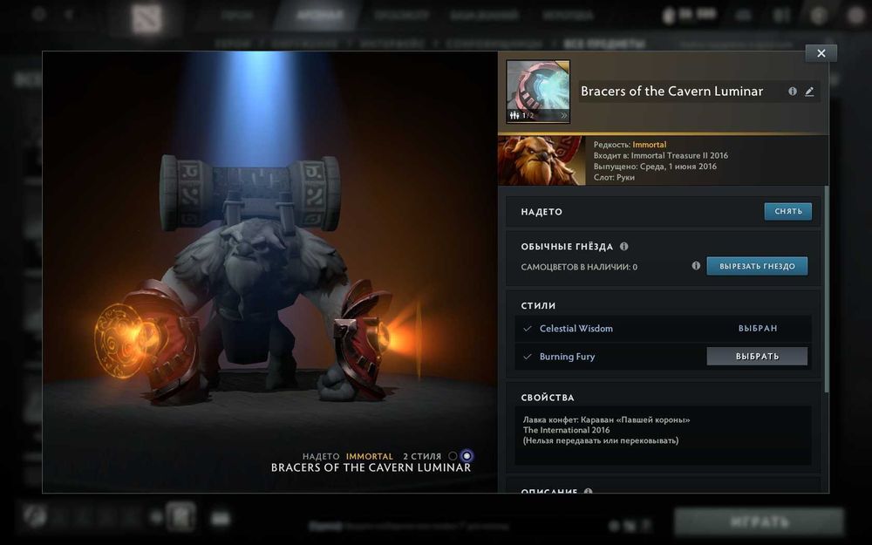Image resolution: width=872 pixels, height=545 pixels.
Task: Unequip item with the СНЯТЬ button
Action: click(787, 211)
